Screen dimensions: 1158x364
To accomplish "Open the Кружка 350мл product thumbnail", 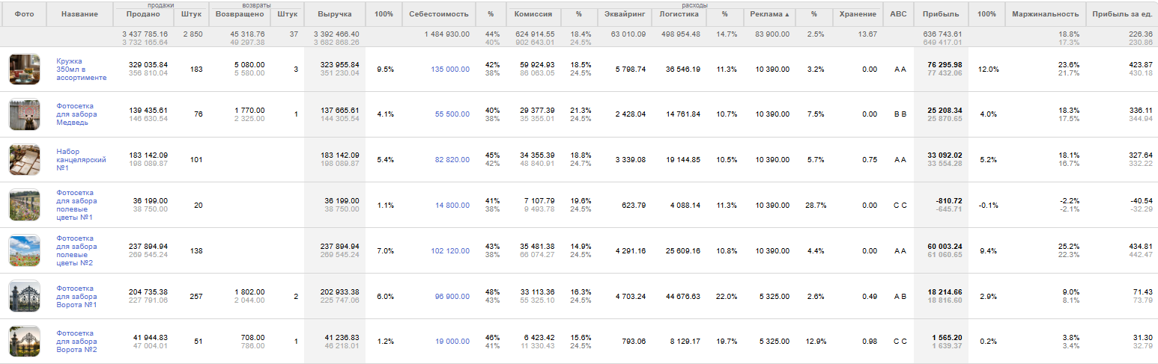I will click(x=24, y=70).
